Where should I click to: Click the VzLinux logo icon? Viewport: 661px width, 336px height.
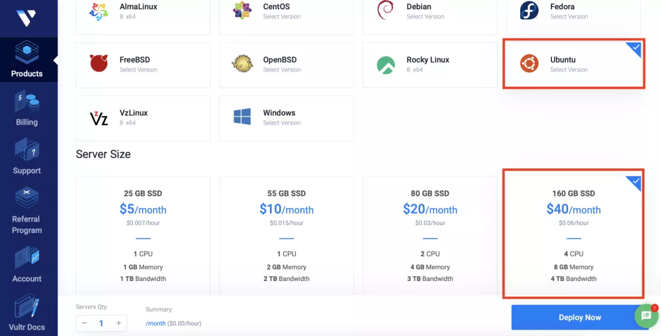pos(99,118)
